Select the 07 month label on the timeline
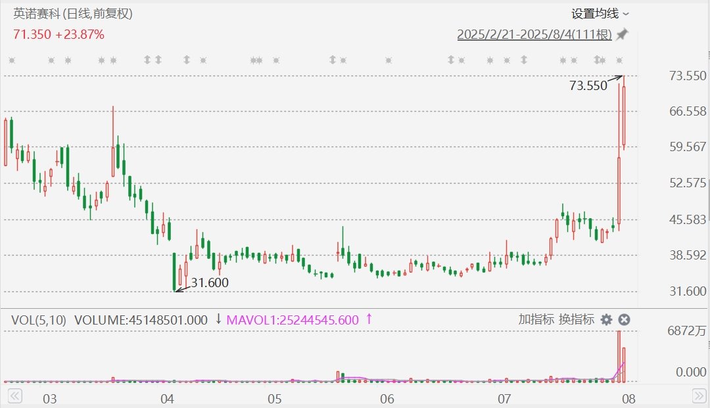This screenshot has height=408, width=710. pyautogui.click(x=504, y=399)
